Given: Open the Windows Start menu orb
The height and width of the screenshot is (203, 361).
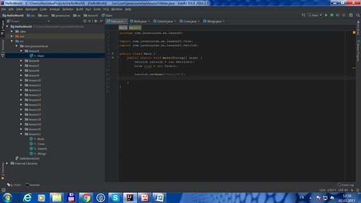Looking at the screenshot, I should [7, 198].
